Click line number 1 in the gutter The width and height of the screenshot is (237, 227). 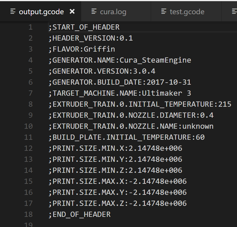31,27
